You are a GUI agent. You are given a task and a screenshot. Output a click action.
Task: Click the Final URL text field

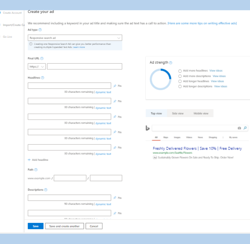[84, 66]
